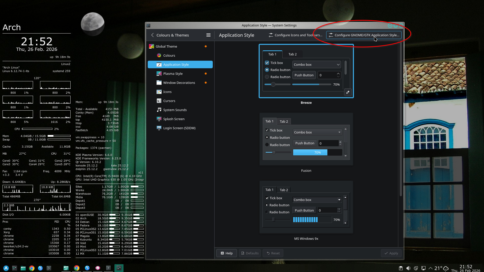Select unselected Radio button in Breeze preview
Screen dimensions: 484x272
(267, 77)
